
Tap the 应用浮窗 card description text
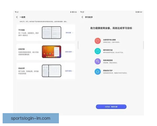(x=29, y=53)
